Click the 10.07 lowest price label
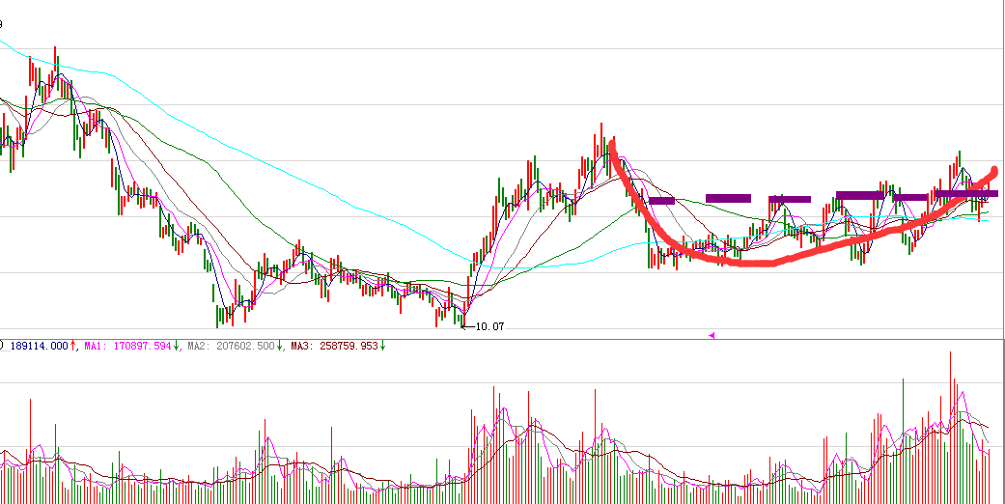 pos(489,327)
